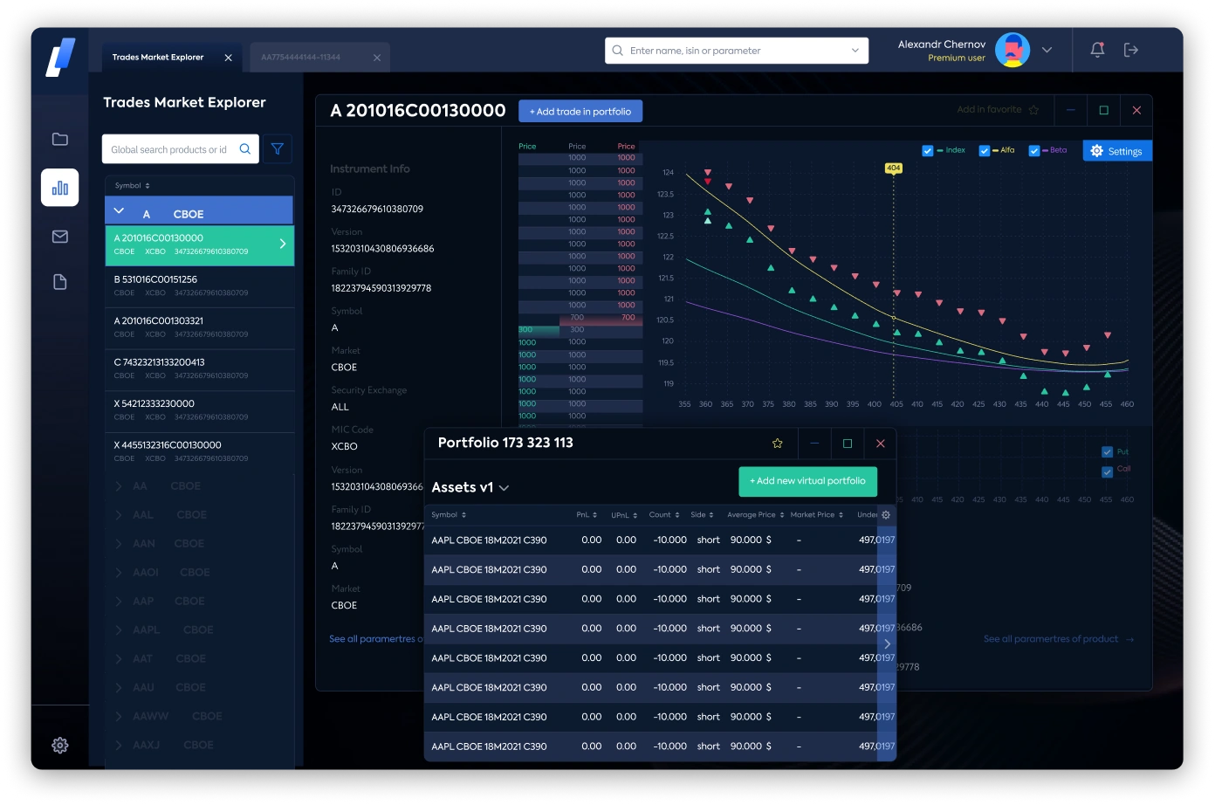Select X 54212333230000 row

pos(200,410)
